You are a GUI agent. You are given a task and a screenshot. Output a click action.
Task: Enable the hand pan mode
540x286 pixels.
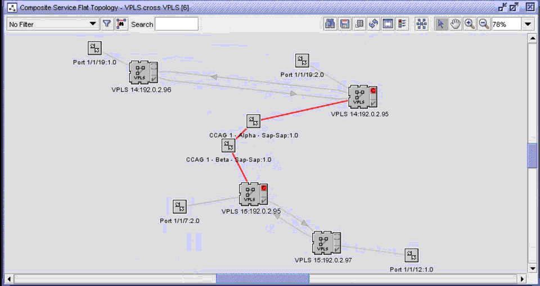(456, 24)
